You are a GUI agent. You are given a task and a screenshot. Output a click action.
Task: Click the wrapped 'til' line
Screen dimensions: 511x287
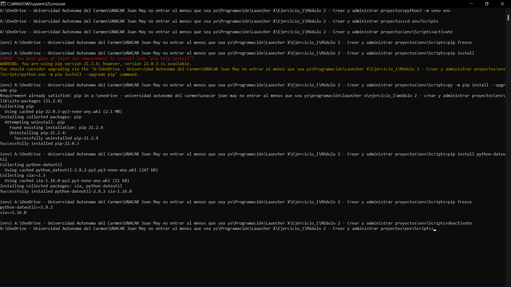tap(4, 159)
